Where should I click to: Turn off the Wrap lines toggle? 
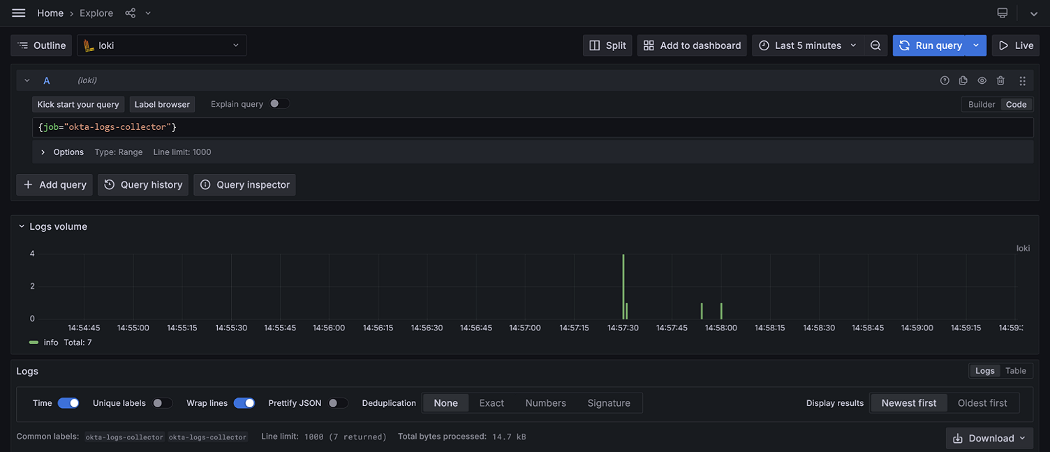(x=244, y=403)
